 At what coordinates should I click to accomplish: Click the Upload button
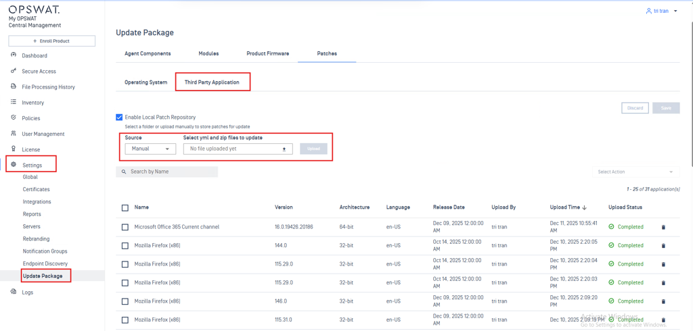point(313,149)
